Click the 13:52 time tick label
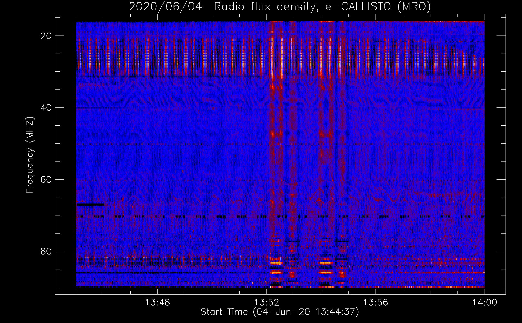Screen dimensions: 522x323 click(x=266, y=303)
